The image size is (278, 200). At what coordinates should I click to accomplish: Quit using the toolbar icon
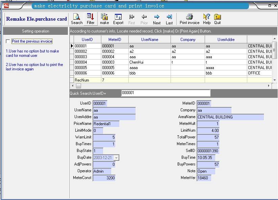(x=218, y=19)
